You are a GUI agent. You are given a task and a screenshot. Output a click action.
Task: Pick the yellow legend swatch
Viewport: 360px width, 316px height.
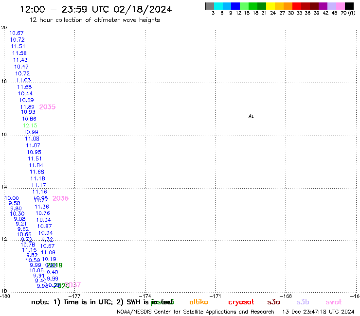coord(270,6)
